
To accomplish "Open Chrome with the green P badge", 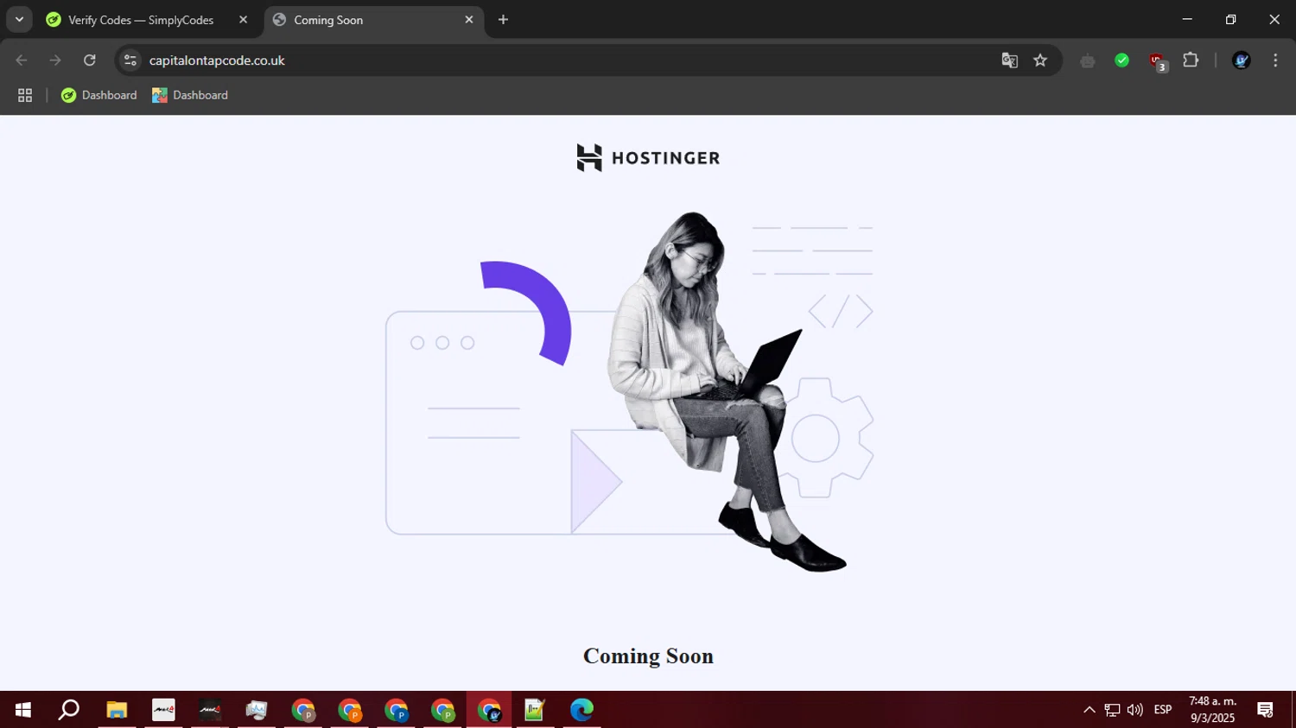I will tap(443, 710).
